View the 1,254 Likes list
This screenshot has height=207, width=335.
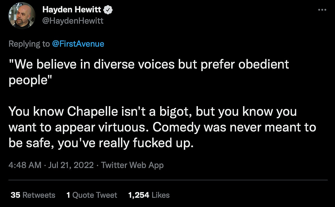(x=149, y=195)
